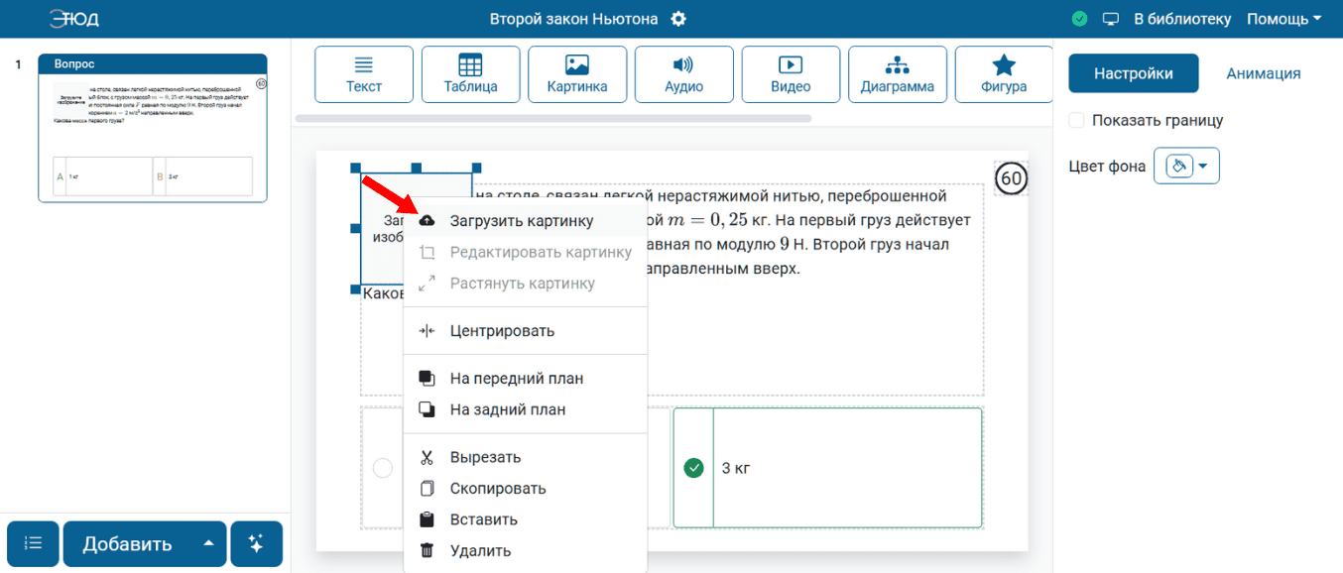Open presentation preview monitor icon

click(x=1111, y=19)
